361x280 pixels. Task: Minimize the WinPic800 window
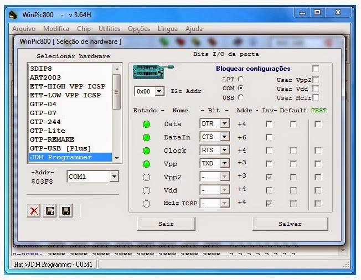click(x=302, y=13)
